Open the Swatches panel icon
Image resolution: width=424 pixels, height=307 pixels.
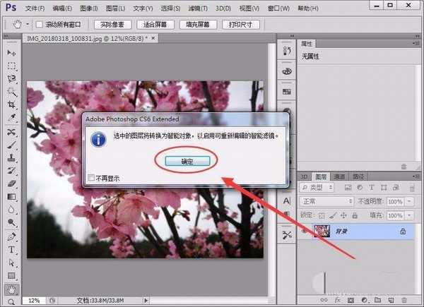click(x=287, y=92)
